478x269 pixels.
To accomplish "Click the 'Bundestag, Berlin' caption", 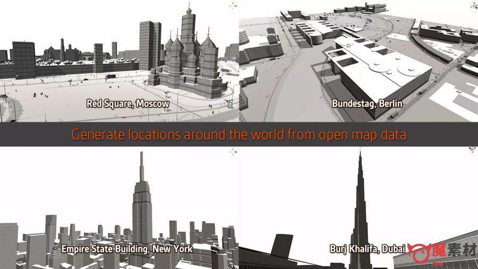I will click(x=367, y=104).
